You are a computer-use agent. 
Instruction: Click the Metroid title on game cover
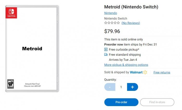click(32, 49)
